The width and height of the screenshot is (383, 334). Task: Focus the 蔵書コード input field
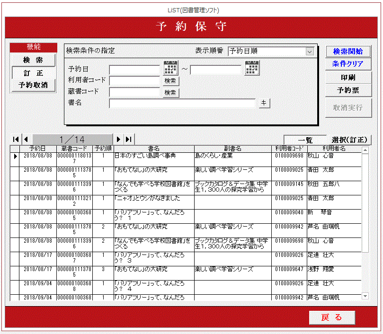[134, 93]
